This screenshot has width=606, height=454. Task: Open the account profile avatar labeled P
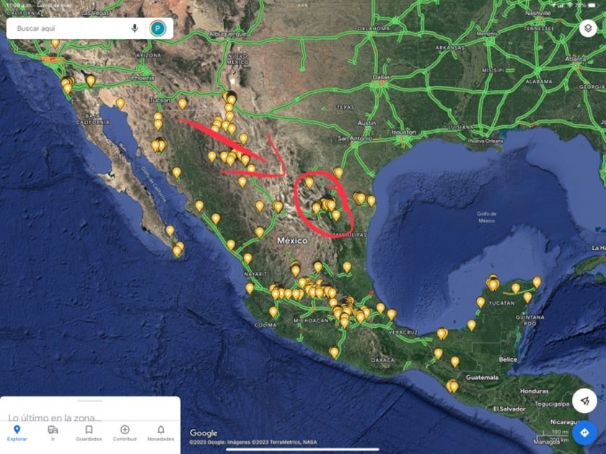[x=158, y=28]
